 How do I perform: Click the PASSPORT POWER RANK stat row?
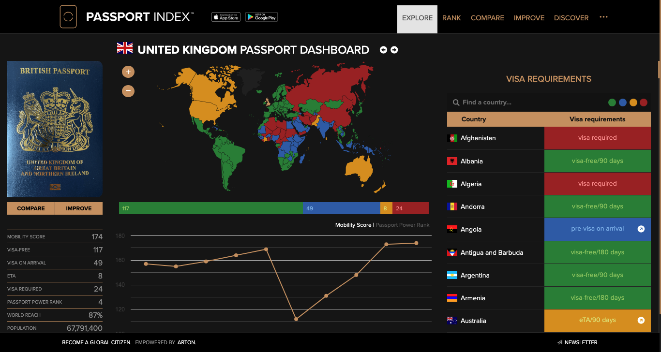click(55, 302)
